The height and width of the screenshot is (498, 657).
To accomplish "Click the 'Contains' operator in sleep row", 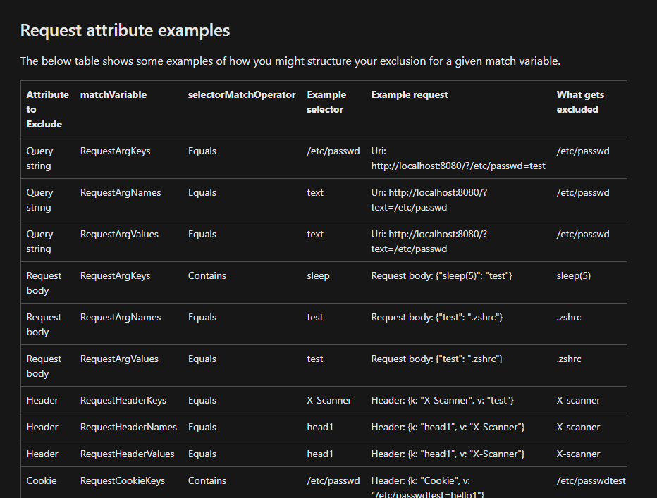I will coord(207,275).
